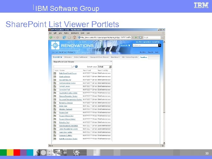Click the Modified column header
The height and width of the screenshot is (159, 212).
[87, 70]
